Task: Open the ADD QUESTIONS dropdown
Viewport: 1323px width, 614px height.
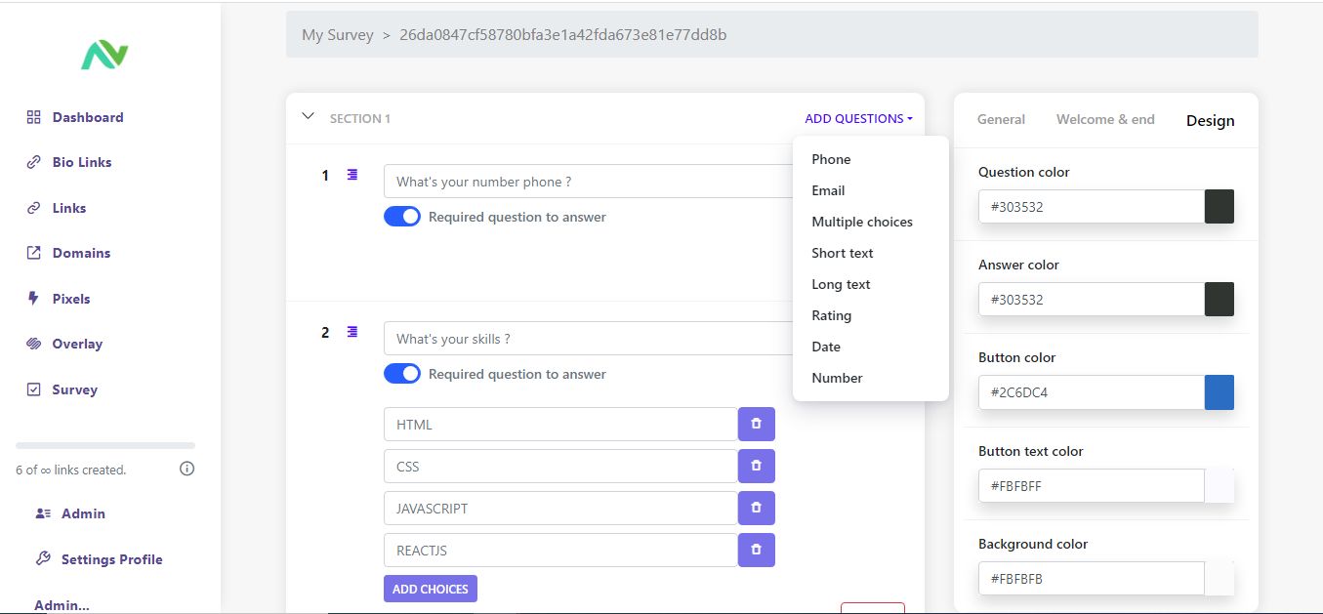Action: tap(858, 119)
